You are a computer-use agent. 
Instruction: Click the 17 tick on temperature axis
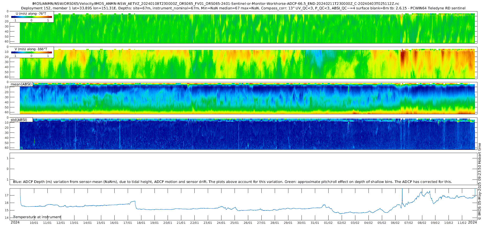[x=7, y=195]
